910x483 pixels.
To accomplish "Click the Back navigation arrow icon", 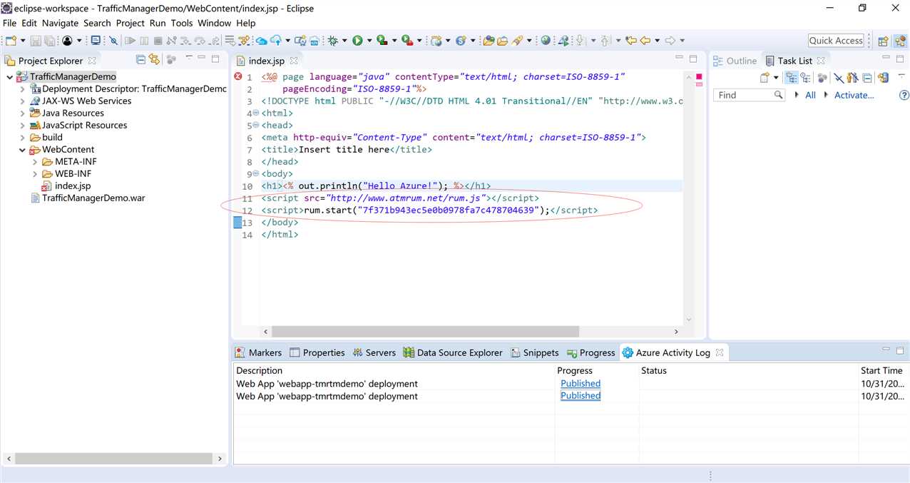I will point(645,41).
